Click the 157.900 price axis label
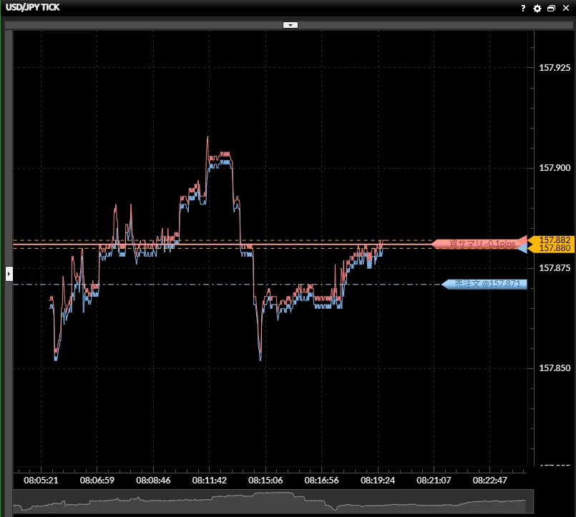This screenshot has width=576, height=517. point(555,168)
